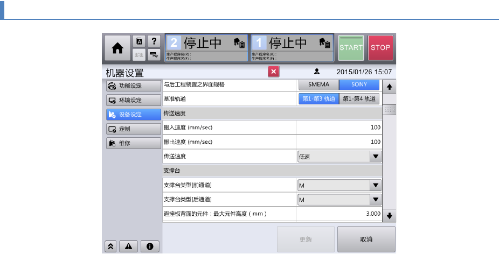Image resolution: width=499 pixels, height=254 pixels.
Task: Open 支撑台类型[后通道] dropdown
Action: [339, 200]
